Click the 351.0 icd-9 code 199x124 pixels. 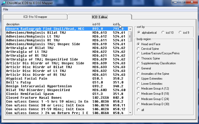tap(118, 82)
